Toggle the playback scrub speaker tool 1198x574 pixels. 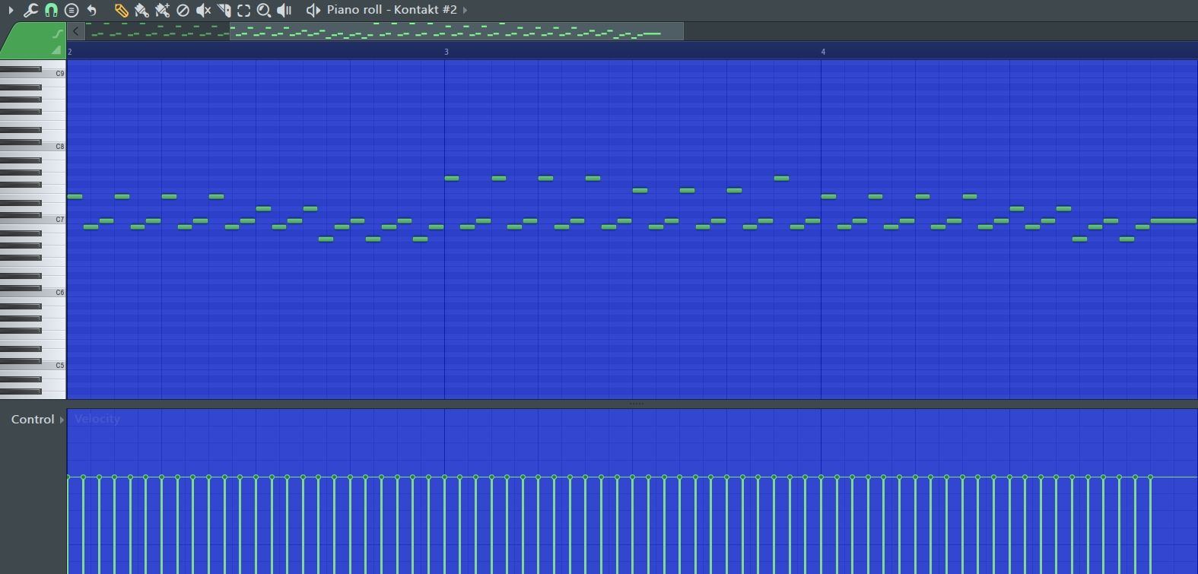tap(284, 10)
